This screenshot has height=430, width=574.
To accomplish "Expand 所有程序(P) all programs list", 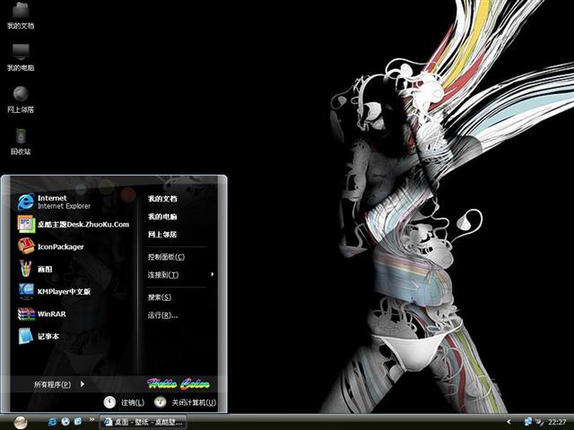I will tap(59, 384).
